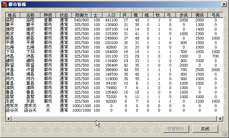
Task: Select the 许昌 city row
Action: pos(114,70)
